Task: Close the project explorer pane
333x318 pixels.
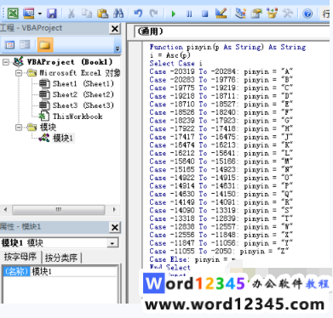Action: tap(115, 29)
